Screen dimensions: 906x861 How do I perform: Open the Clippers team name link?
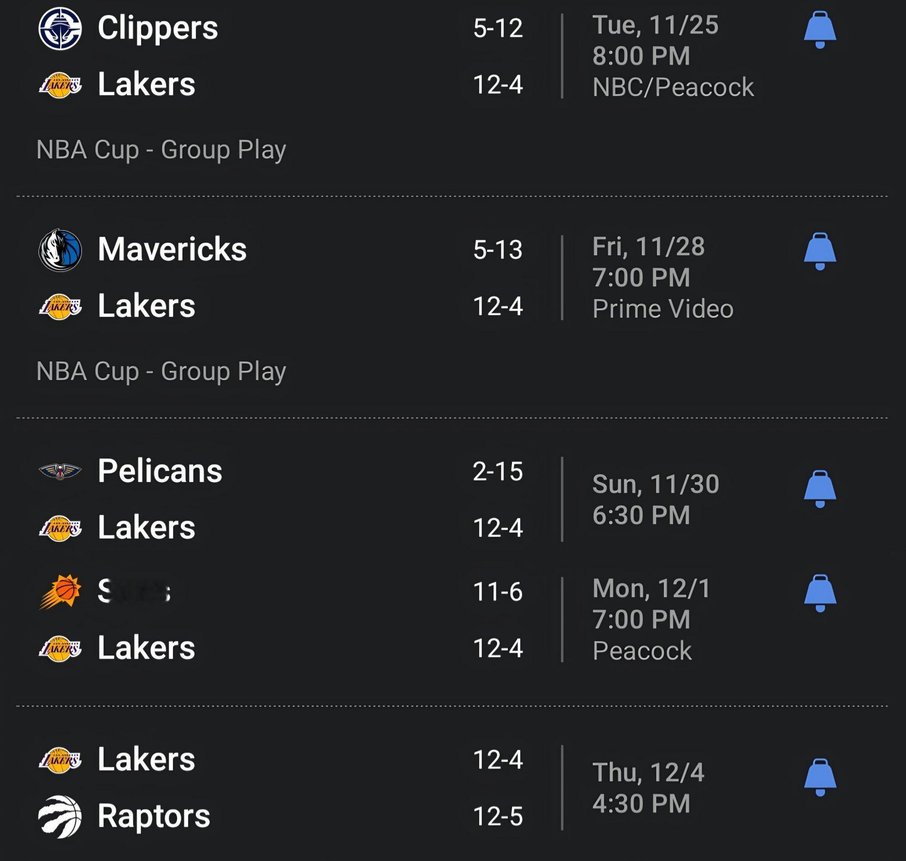[157, 28]
